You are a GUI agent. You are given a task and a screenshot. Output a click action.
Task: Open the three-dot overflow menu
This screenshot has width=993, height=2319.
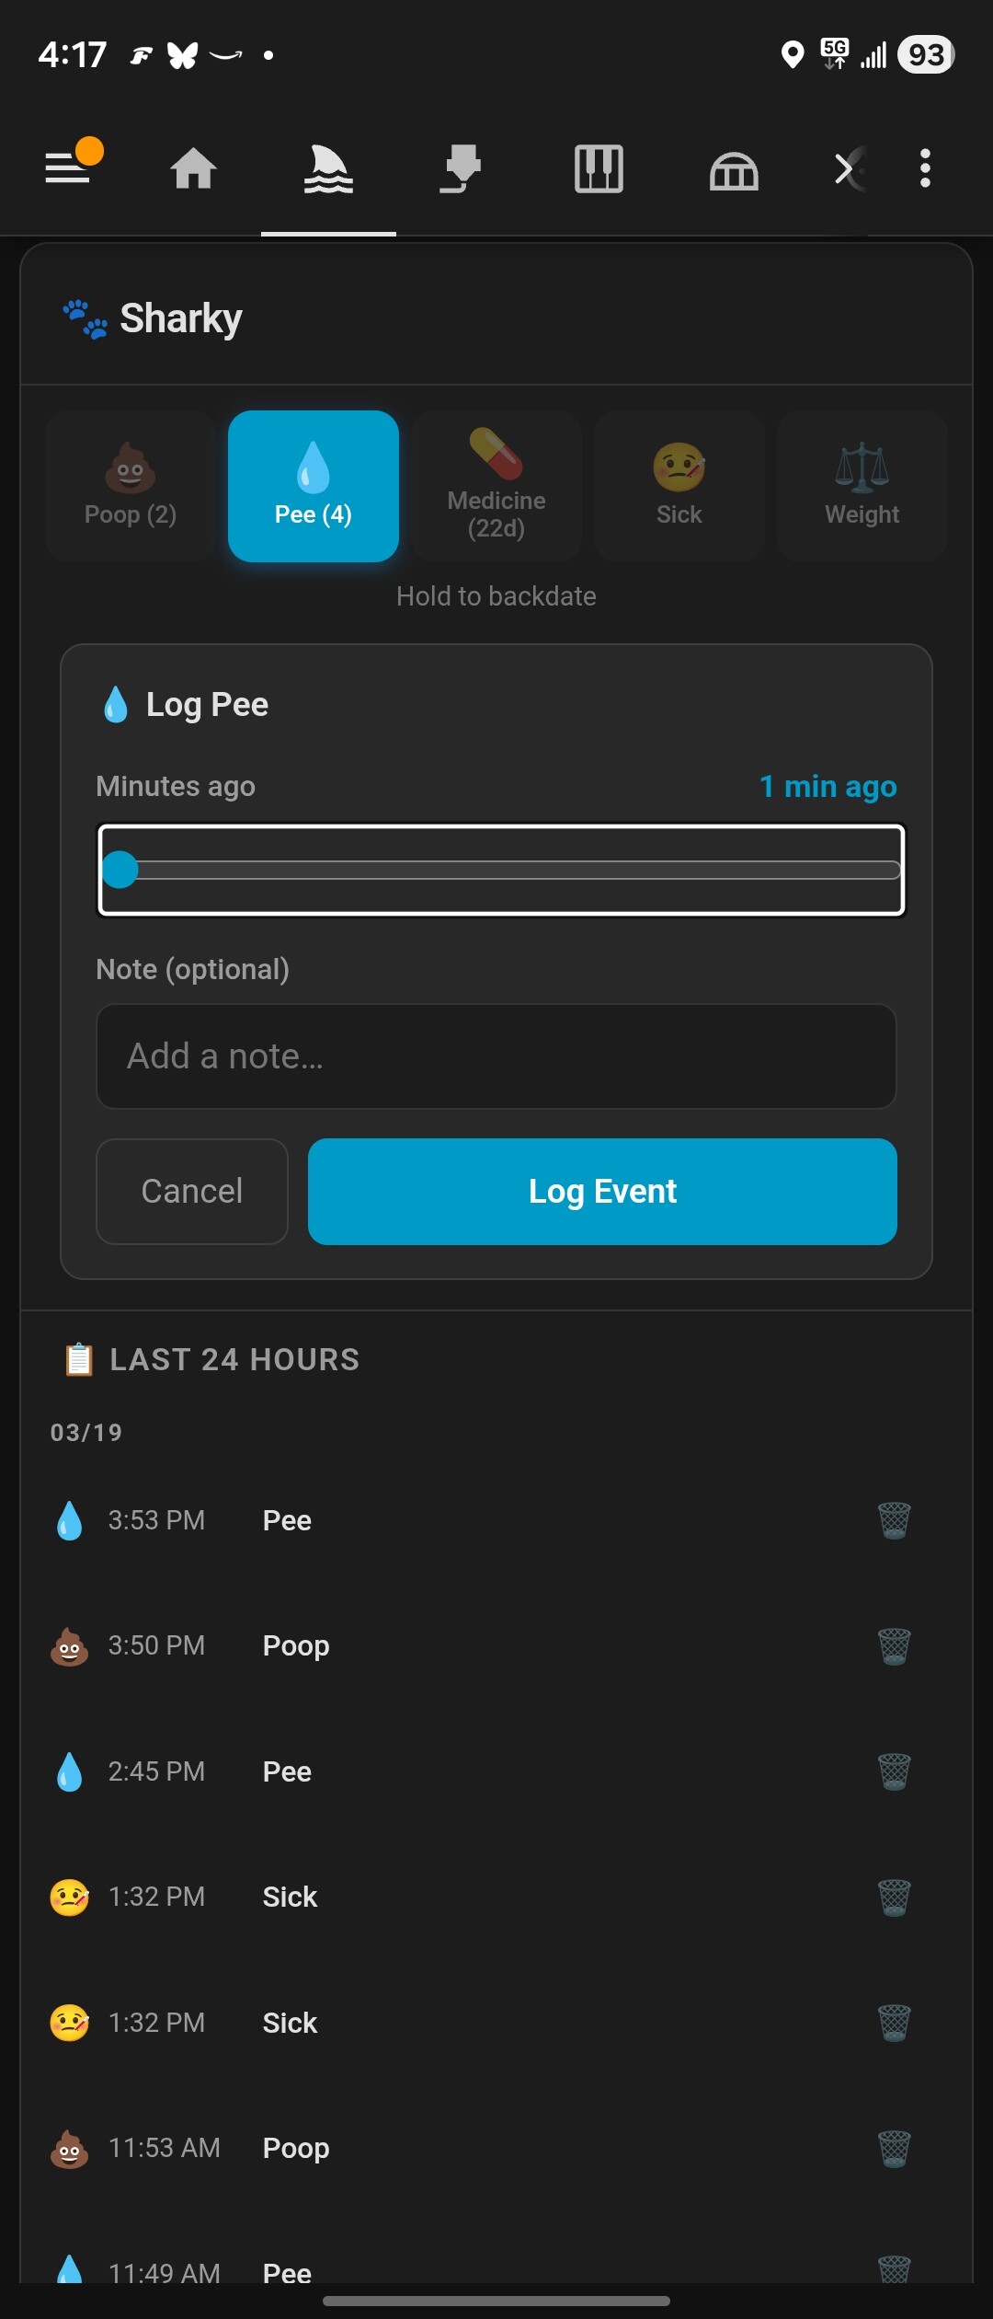pyautogui.click(x=925, y=169)
